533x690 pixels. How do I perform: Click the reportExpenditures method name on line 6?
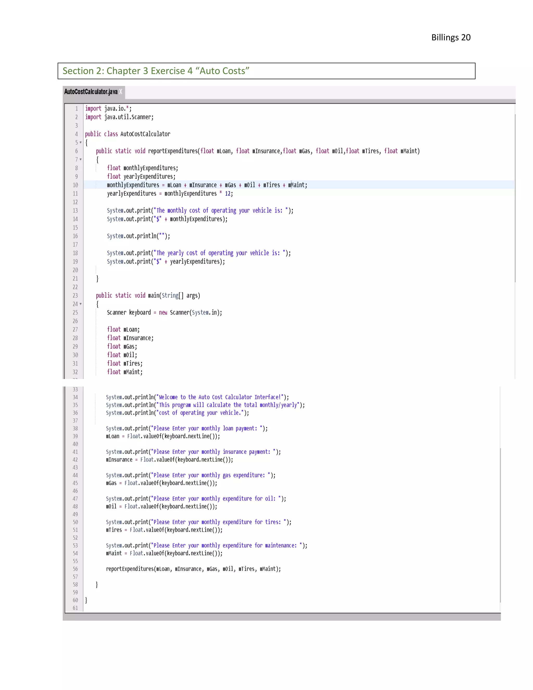tap(174, 151)
